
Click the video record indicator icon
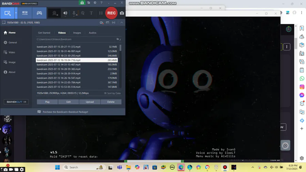tap(101, 23)
